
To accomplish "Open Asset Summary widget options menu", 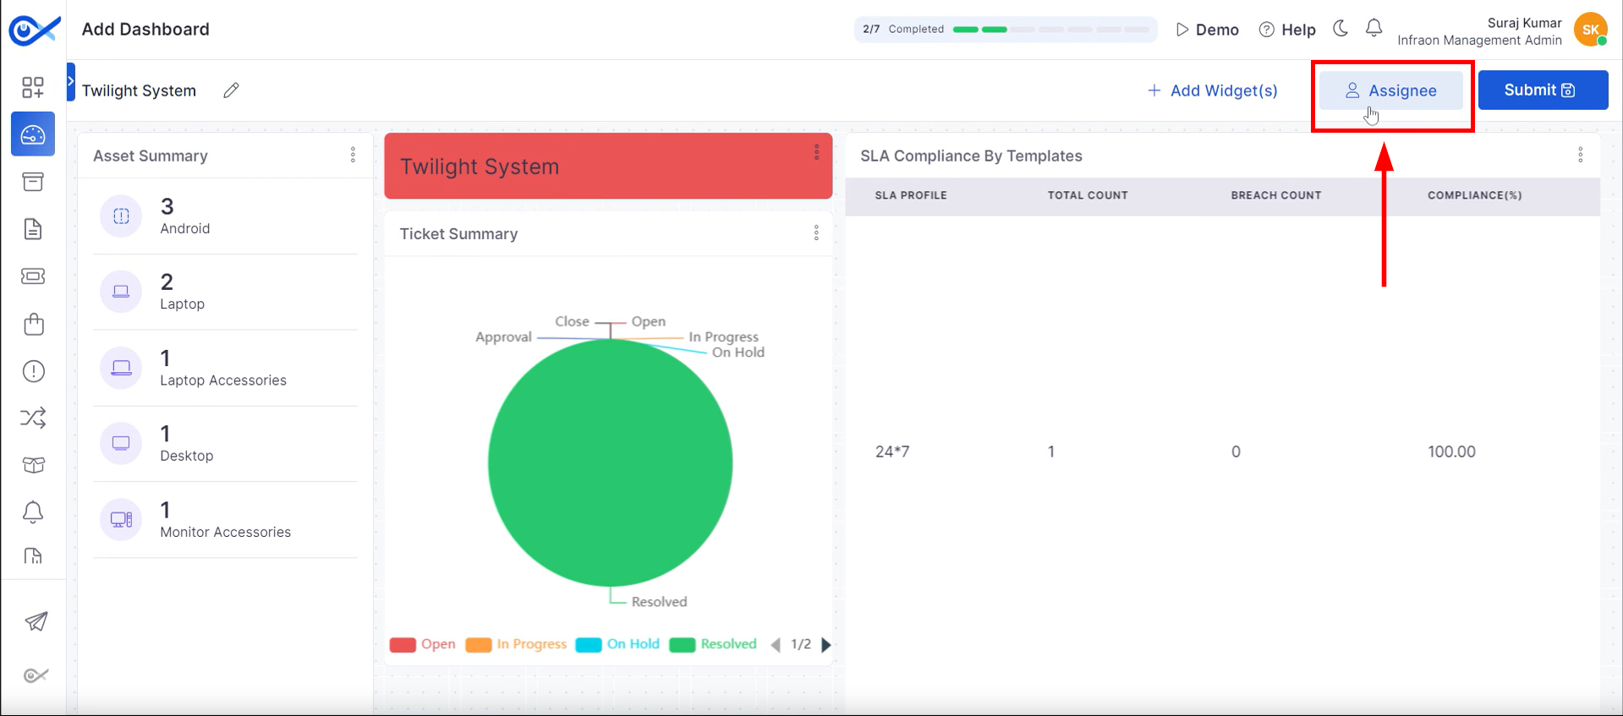I will click(x=353, y=155).
